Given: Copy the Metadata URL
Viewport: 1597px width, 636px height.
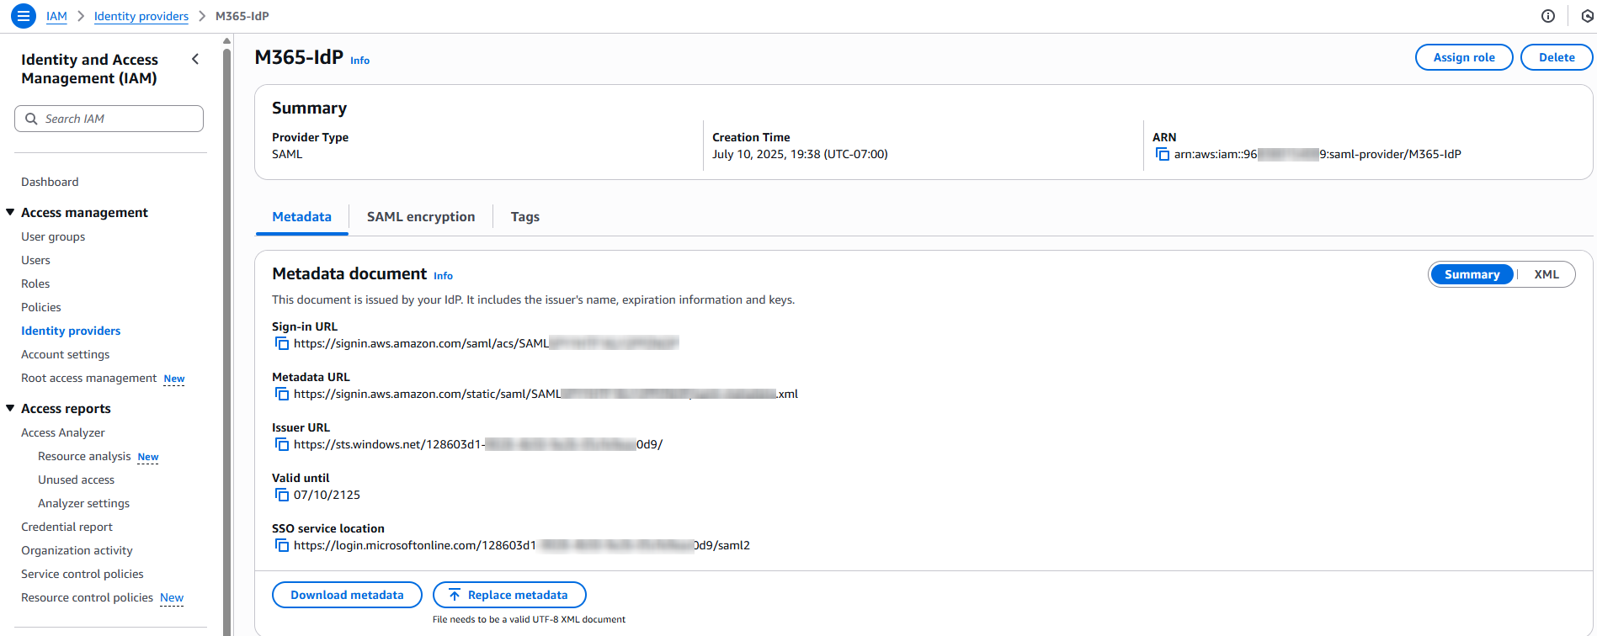Looking at the screenshot, I should 282,394.
